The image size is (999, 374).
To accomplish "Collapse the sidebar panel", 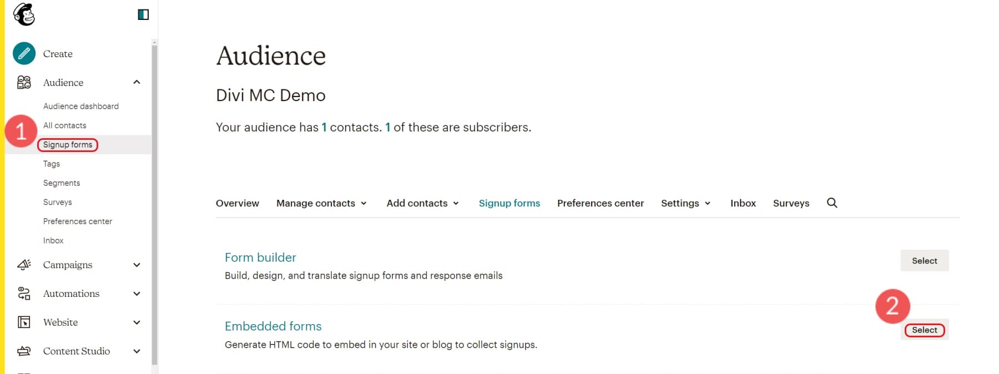I will pos(143,14).
